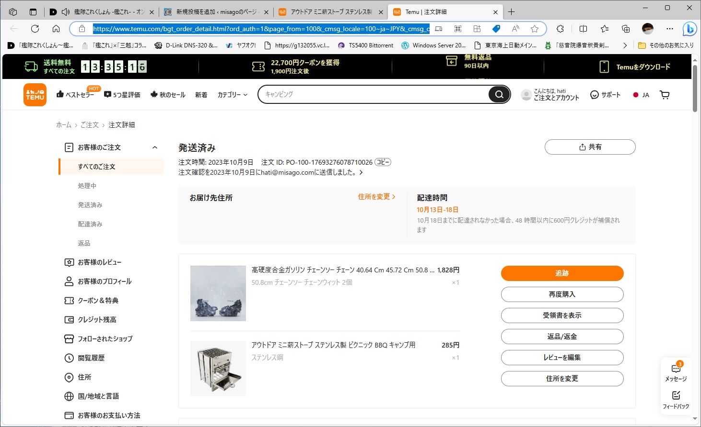Open feedback icon
Viewport: 701px width, 427px height.
(676, 395)
